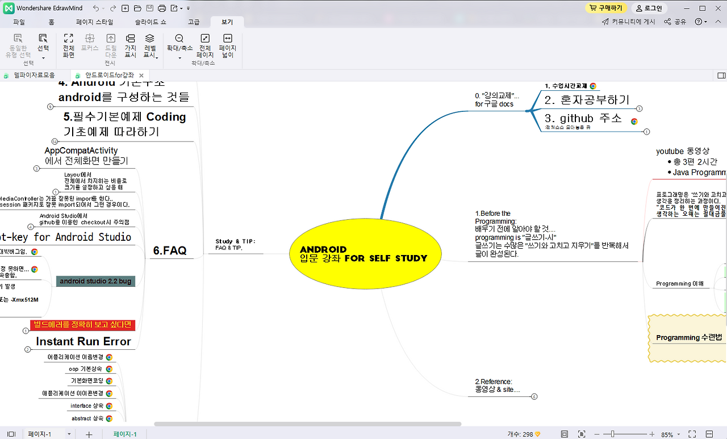Open Chrome link on interface 상속

(x=109, y=406)
